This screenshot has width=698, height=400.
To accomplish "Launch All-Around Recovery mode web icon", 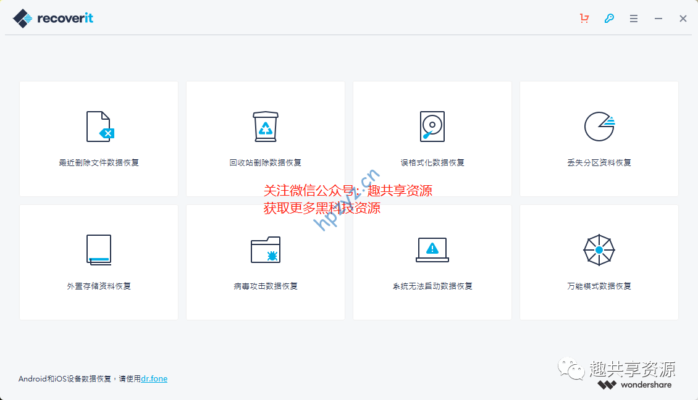I will click(x=599, y=250).
